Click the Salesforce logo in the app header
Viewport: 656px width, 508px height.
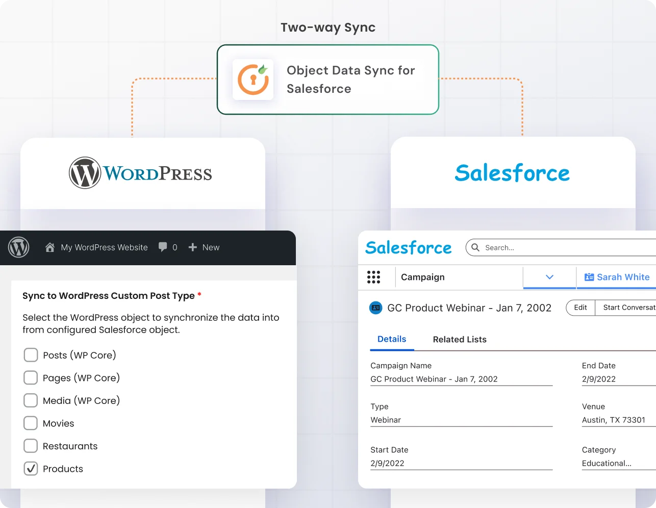(409, 248)
